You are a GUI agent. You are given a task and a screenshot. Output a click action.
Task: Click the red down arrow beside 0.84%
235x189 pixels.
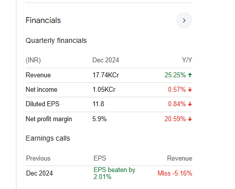point(190,104)
